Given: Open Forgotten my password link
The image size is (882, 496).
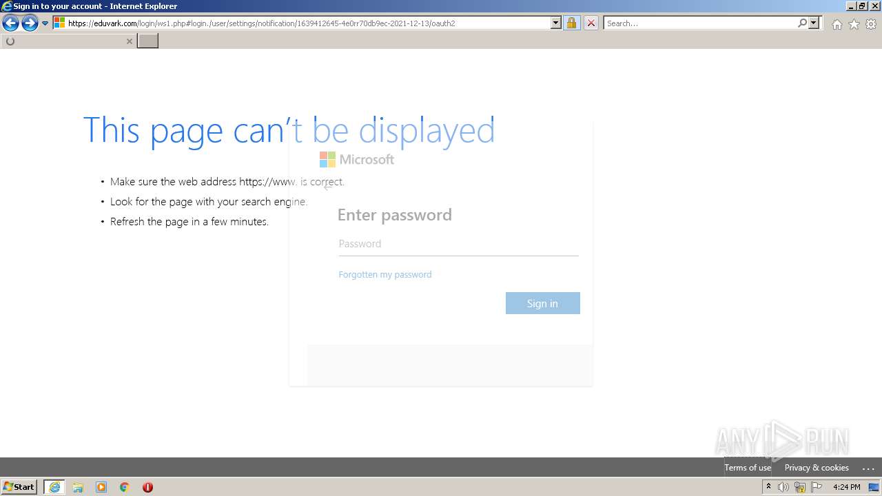Looking at the screenshot, I should point(384,274).
